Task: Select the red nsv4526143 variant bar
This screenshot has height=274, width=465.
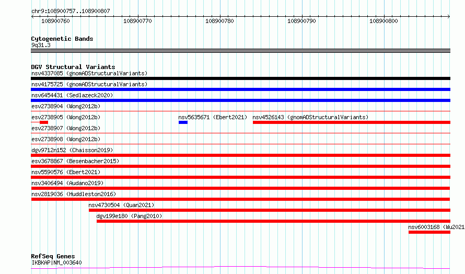Action: tap(352, 122)
